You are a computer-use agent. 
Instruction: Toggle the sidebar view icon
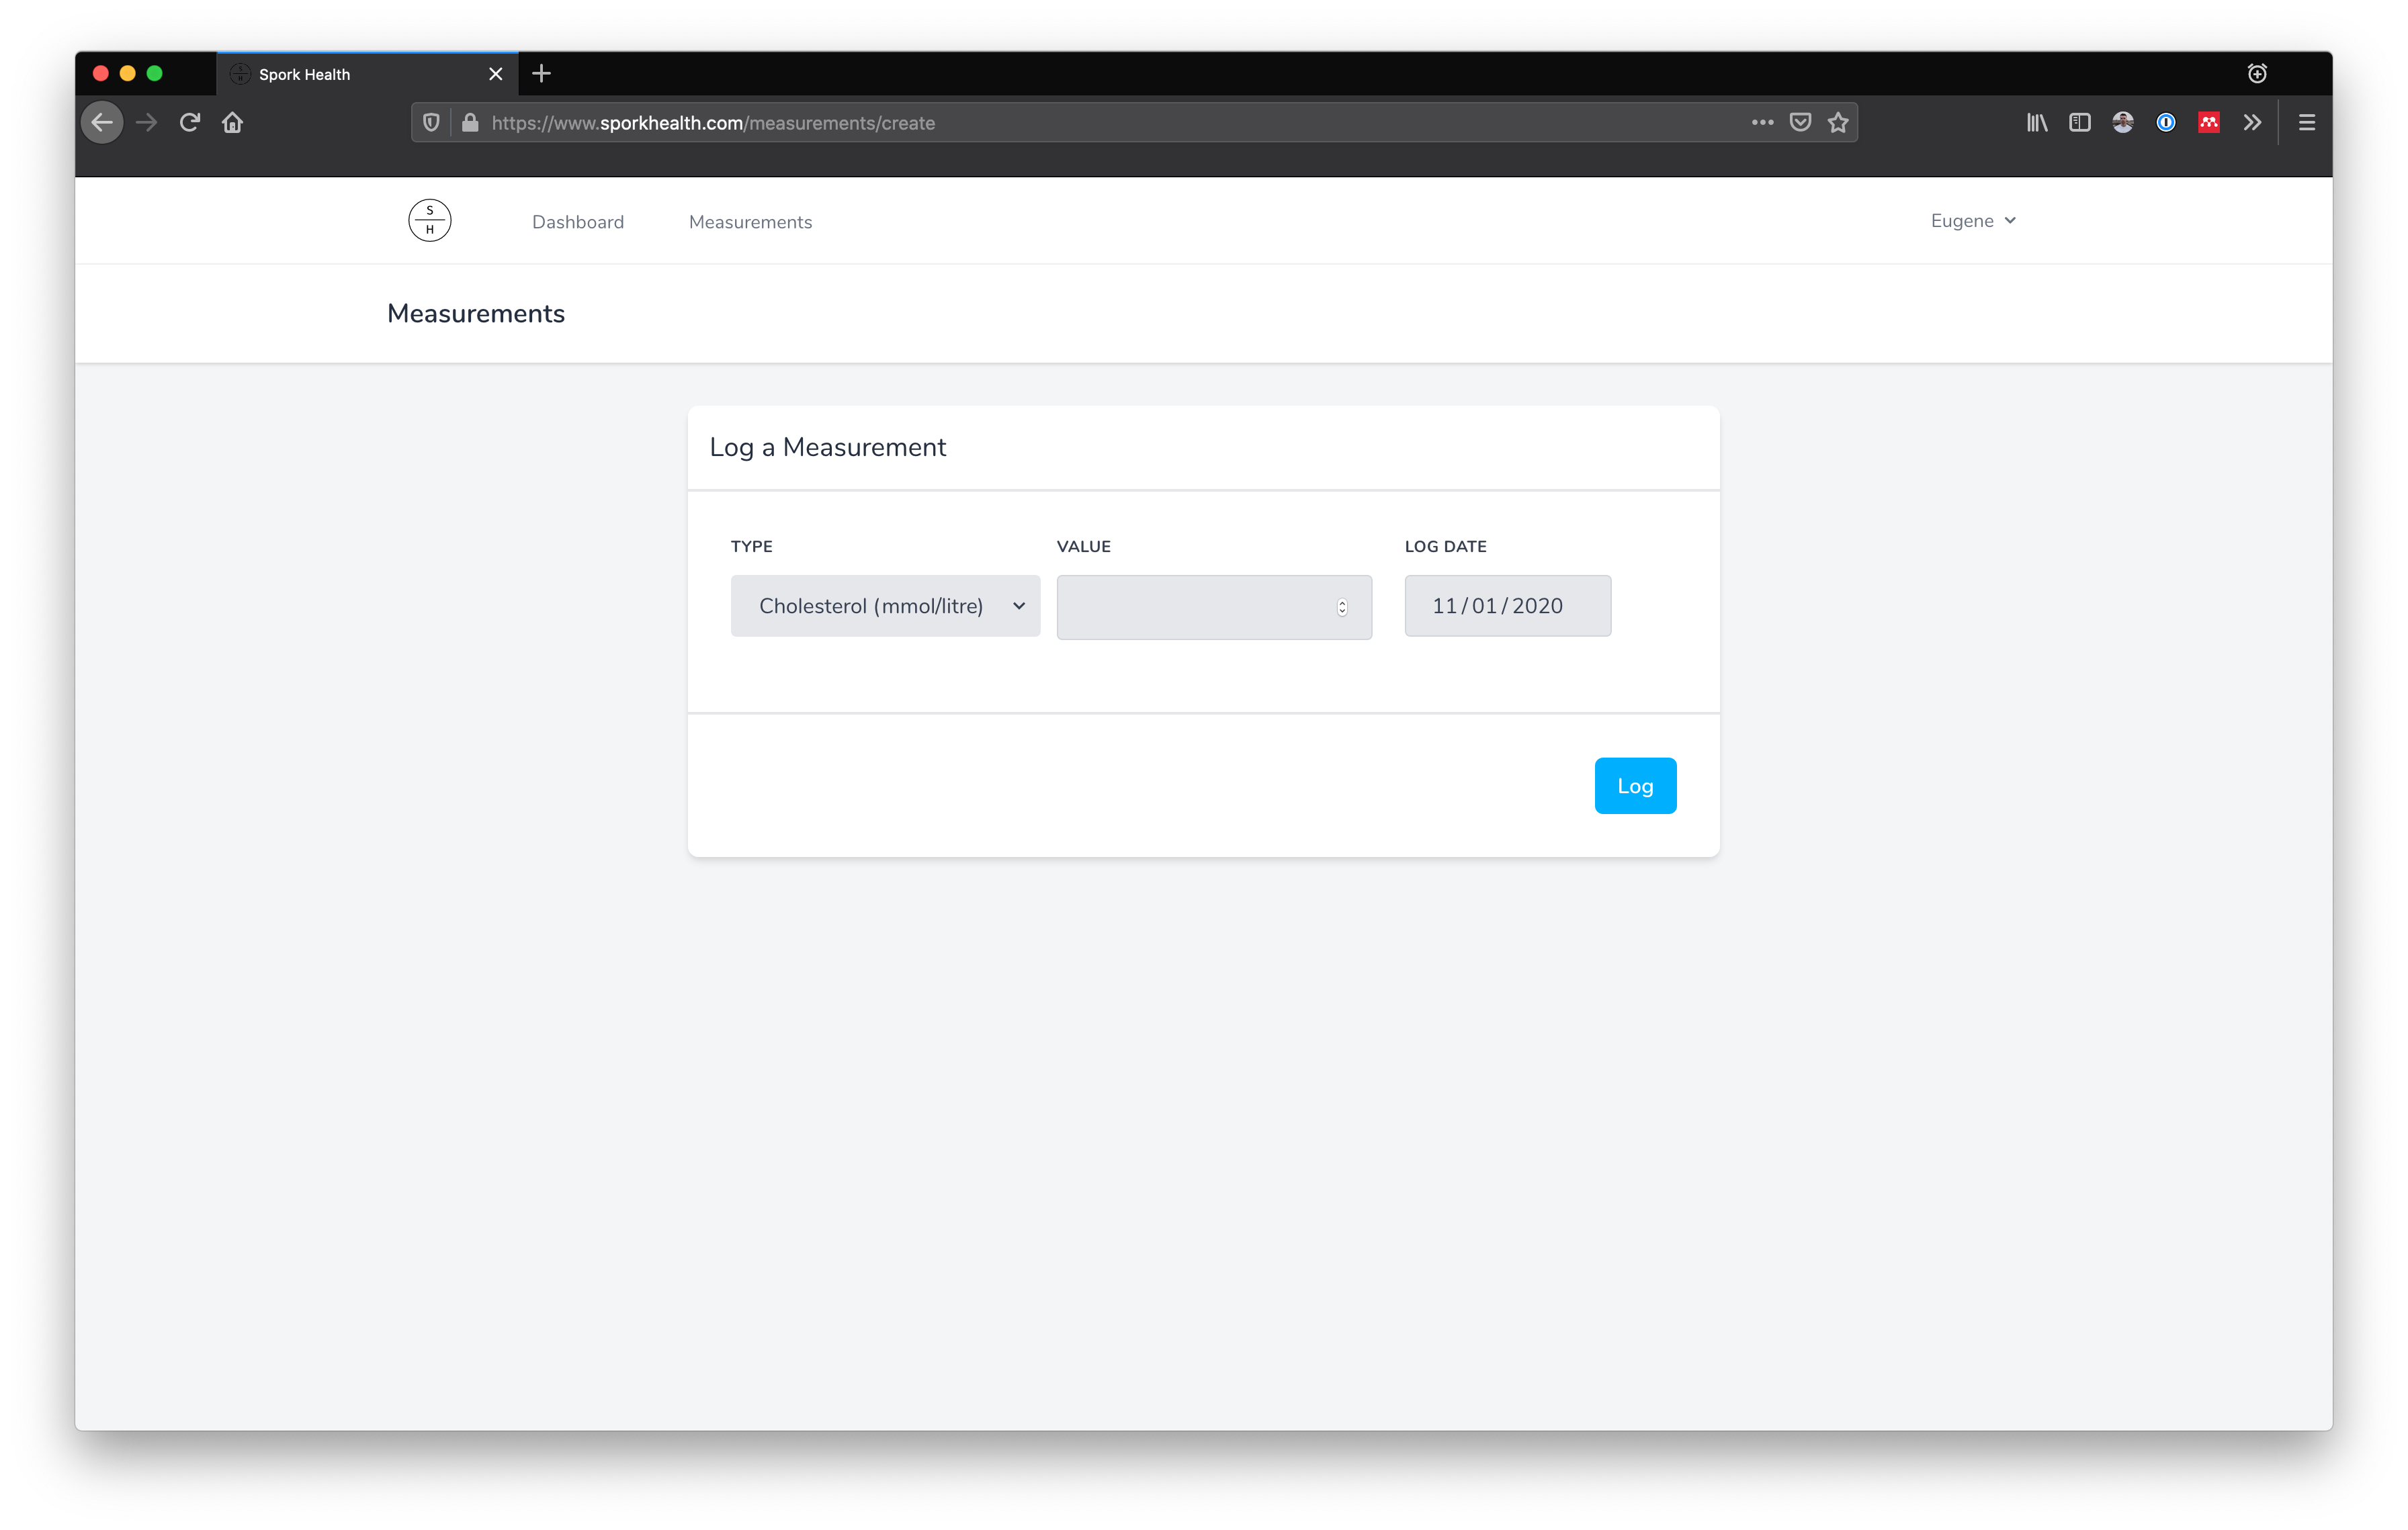click(x=2080, y=122)
